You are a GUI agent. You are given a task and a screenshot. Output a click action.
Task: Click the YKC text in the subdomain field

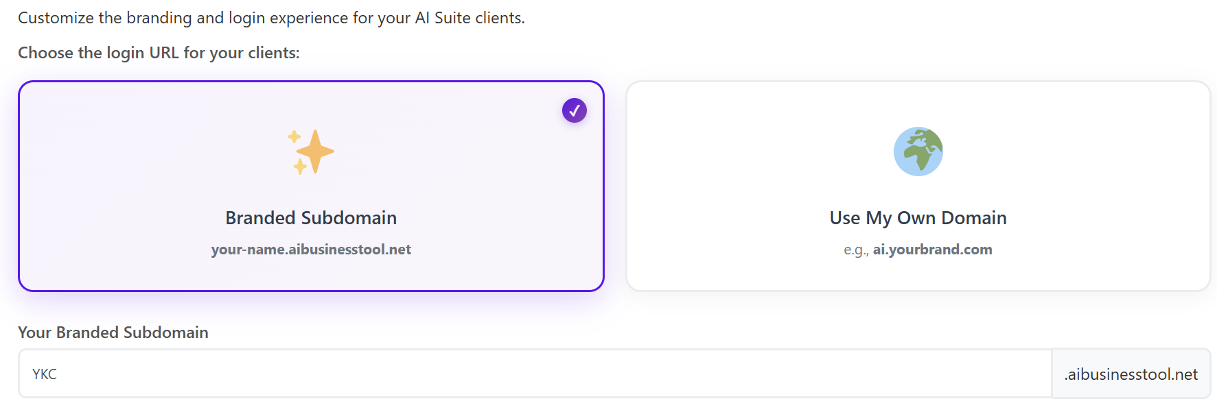[x=45, y=374]
